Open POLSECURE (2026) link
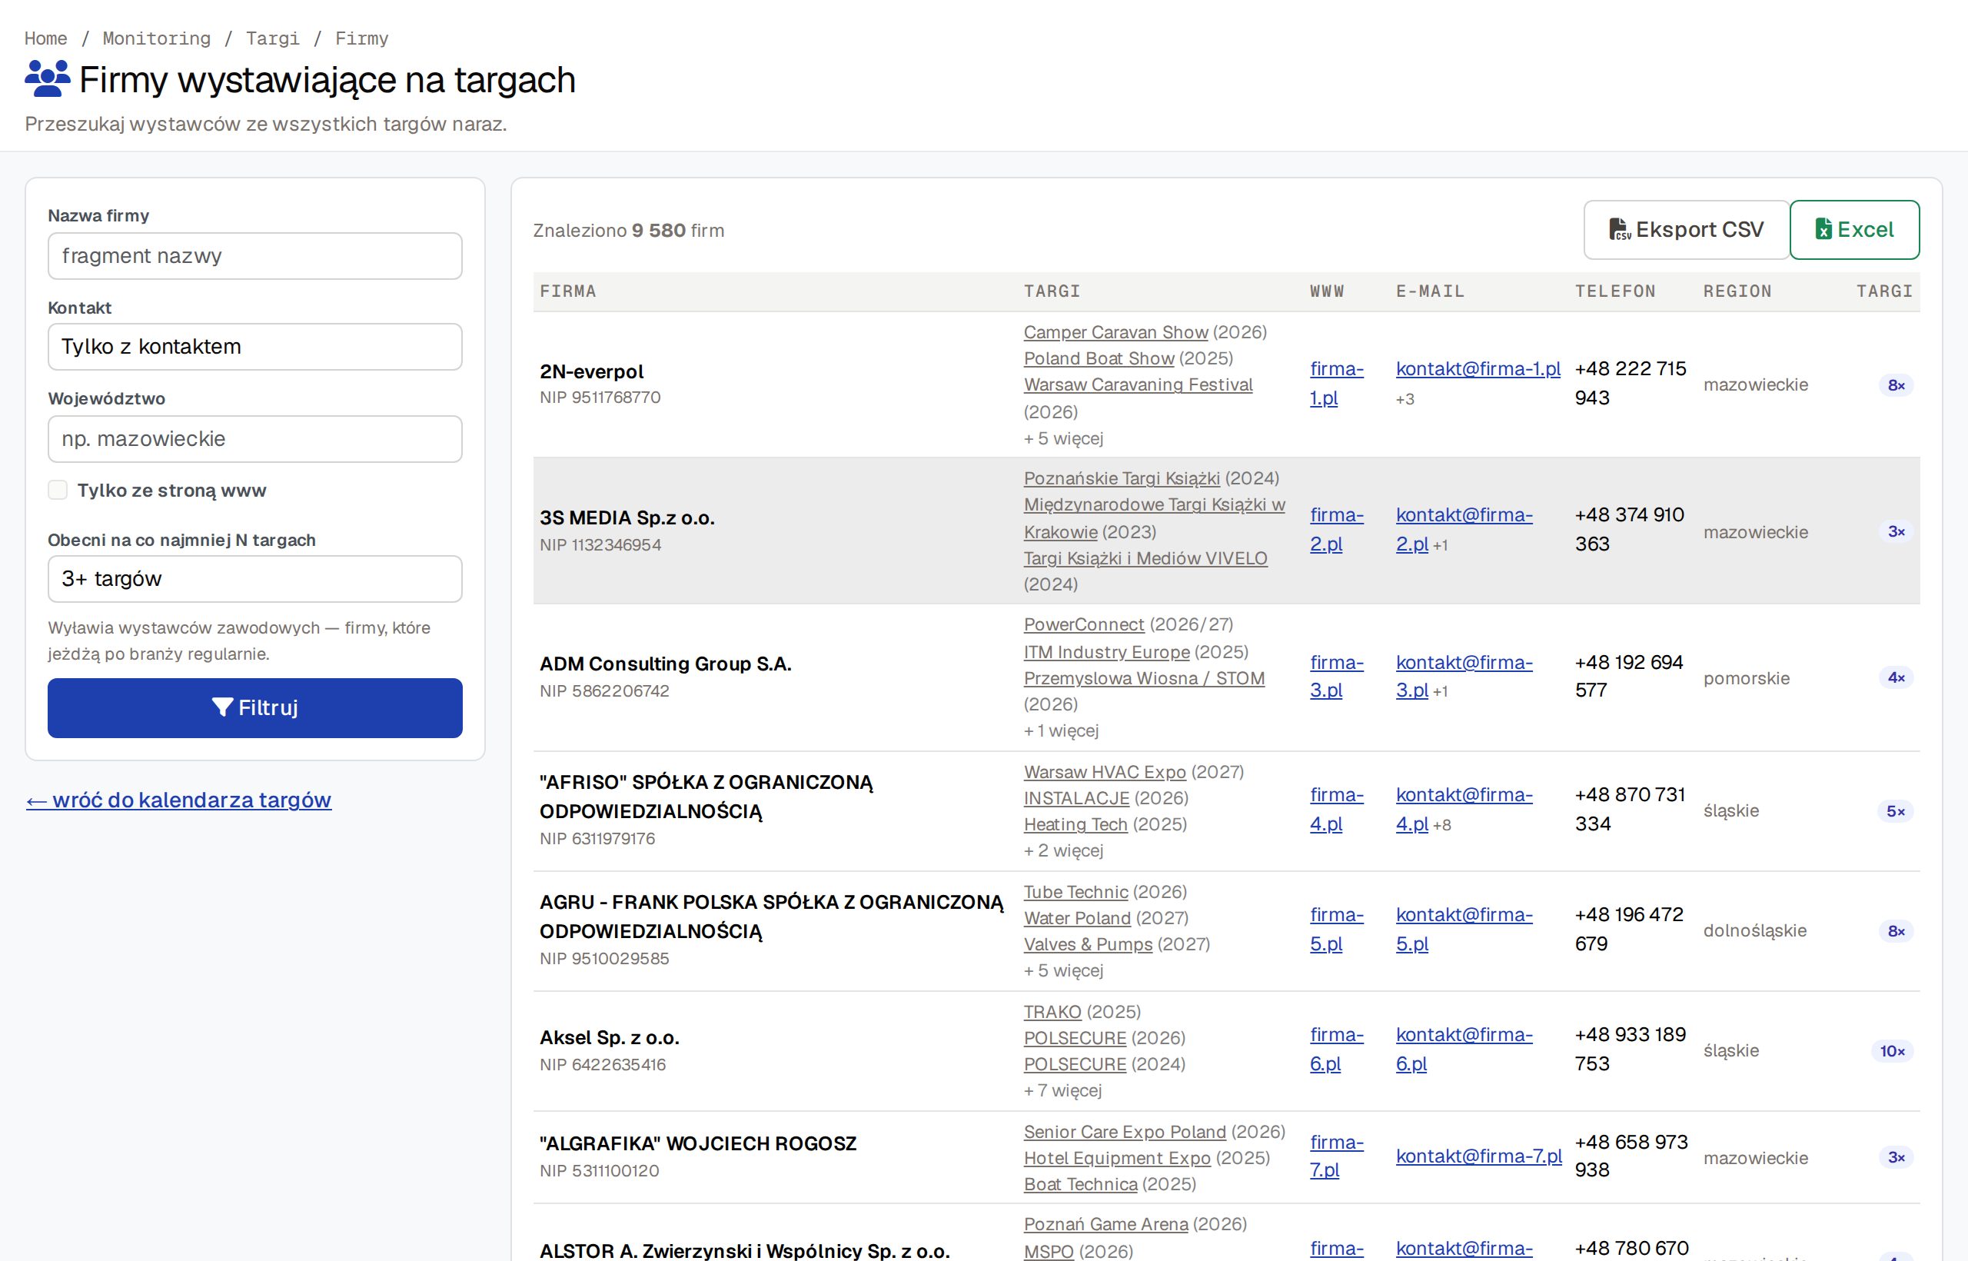 1075,1038
